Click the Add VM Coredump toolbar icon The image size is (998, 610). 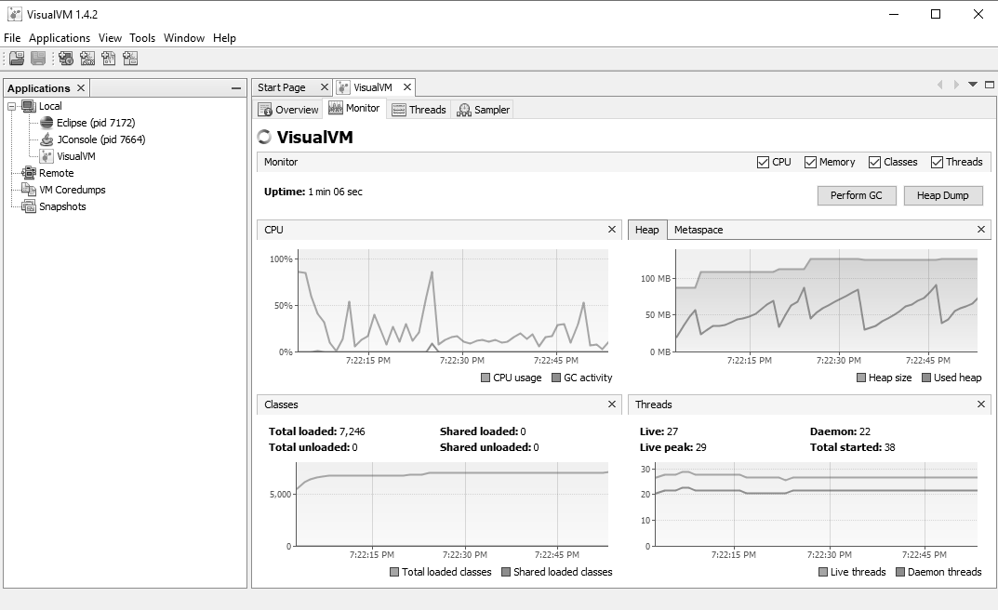click(x=109, y=59)
